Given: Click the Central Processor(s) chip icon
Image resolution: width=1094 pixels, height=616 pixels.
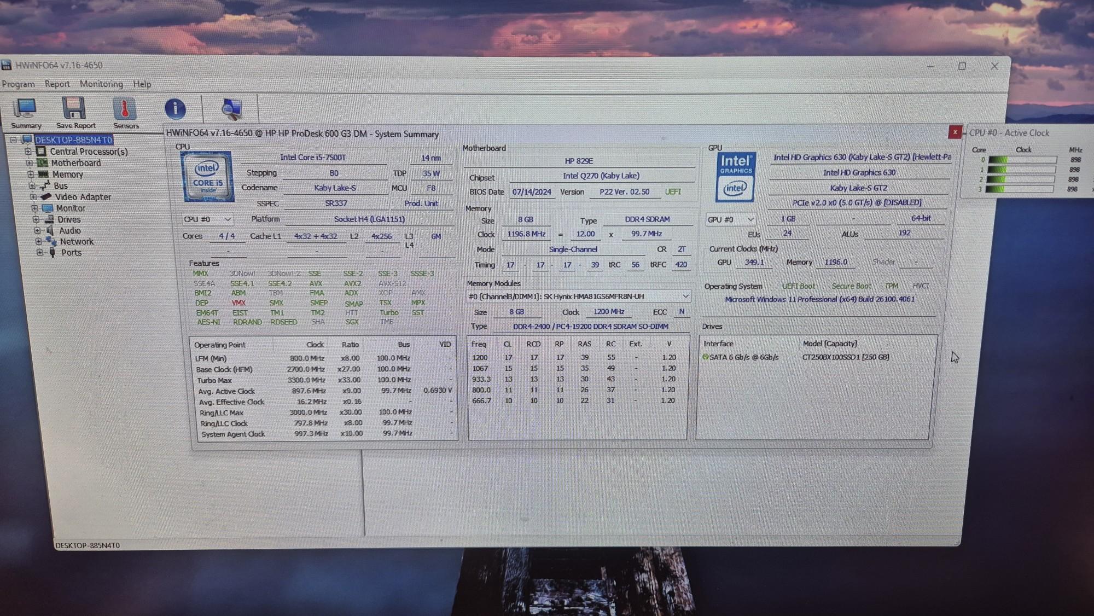Looking at the screenshot, I should click(41, 151).
